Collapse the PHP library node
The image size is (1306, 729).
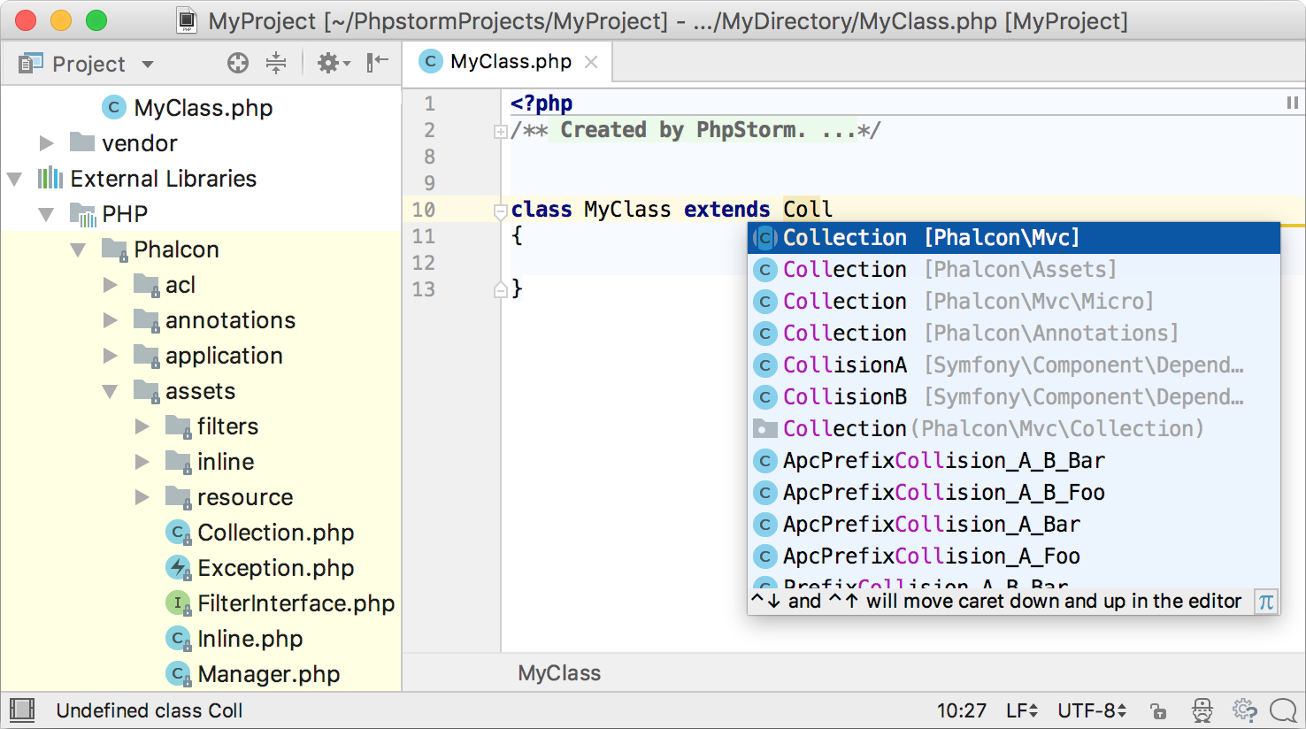point(47,214)
